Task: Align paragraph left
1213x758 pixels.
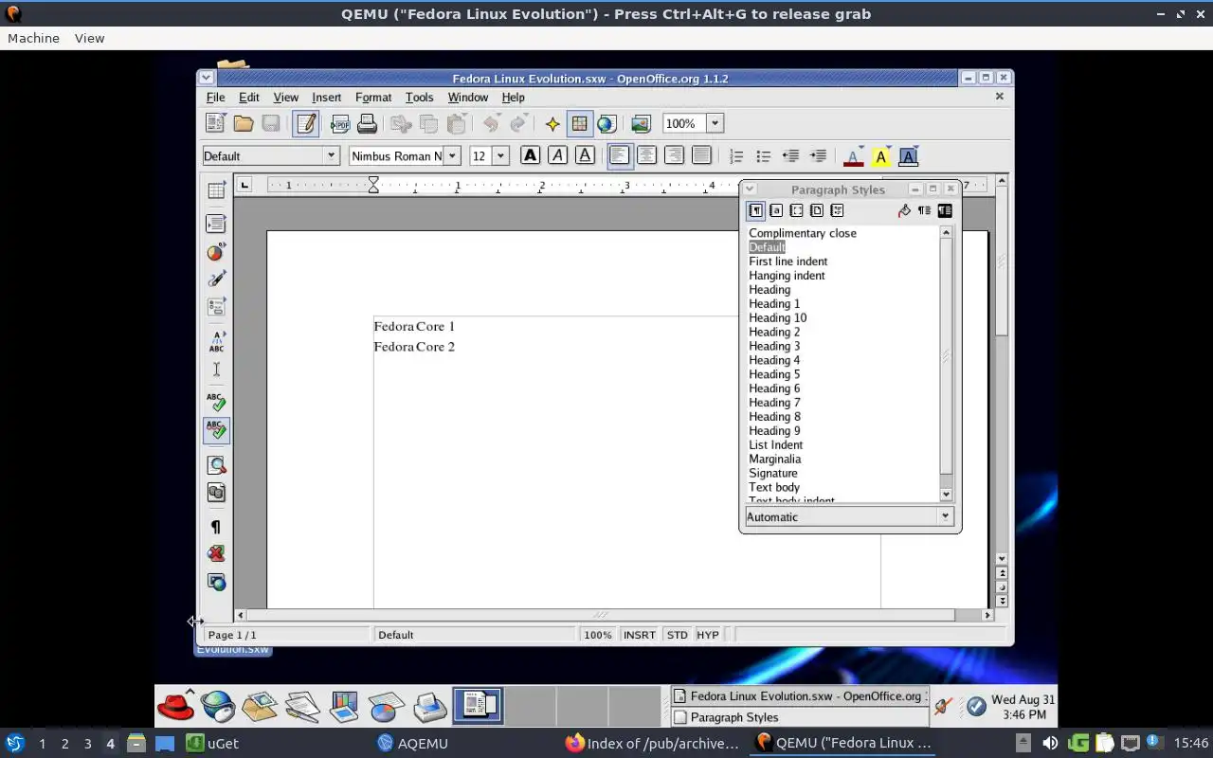Action: point(620,155)
